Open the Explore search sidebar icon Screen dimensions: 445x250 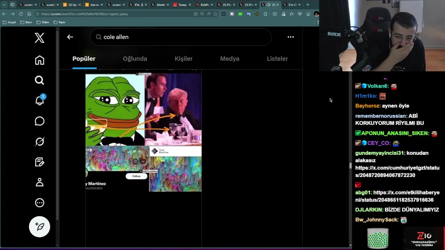[40, 80]
